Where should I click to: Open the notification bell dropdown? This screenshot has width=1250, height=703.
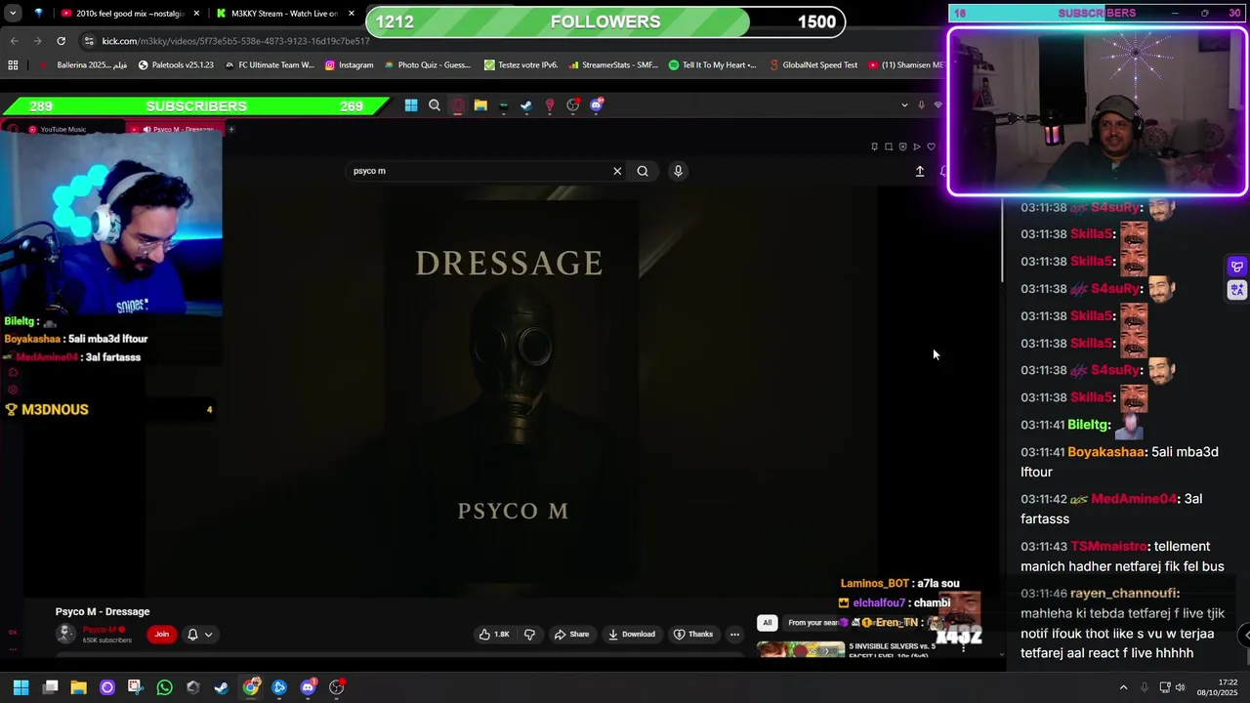[199, 634]
